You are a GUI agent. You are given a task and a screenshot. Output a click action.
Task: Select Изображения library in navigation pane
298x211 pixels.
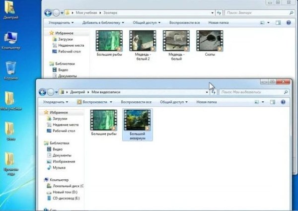click(63, 162)
